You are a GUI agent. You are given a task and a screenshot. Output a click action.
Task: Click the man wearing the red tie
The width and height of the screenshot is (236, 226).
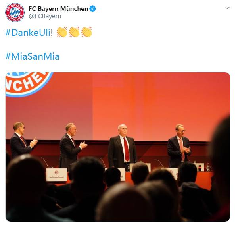pos(122,146)
